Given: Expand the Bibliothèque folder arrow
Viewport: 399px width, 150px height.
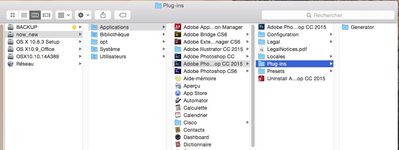Looking at the screenshot, I should (164, 34).
